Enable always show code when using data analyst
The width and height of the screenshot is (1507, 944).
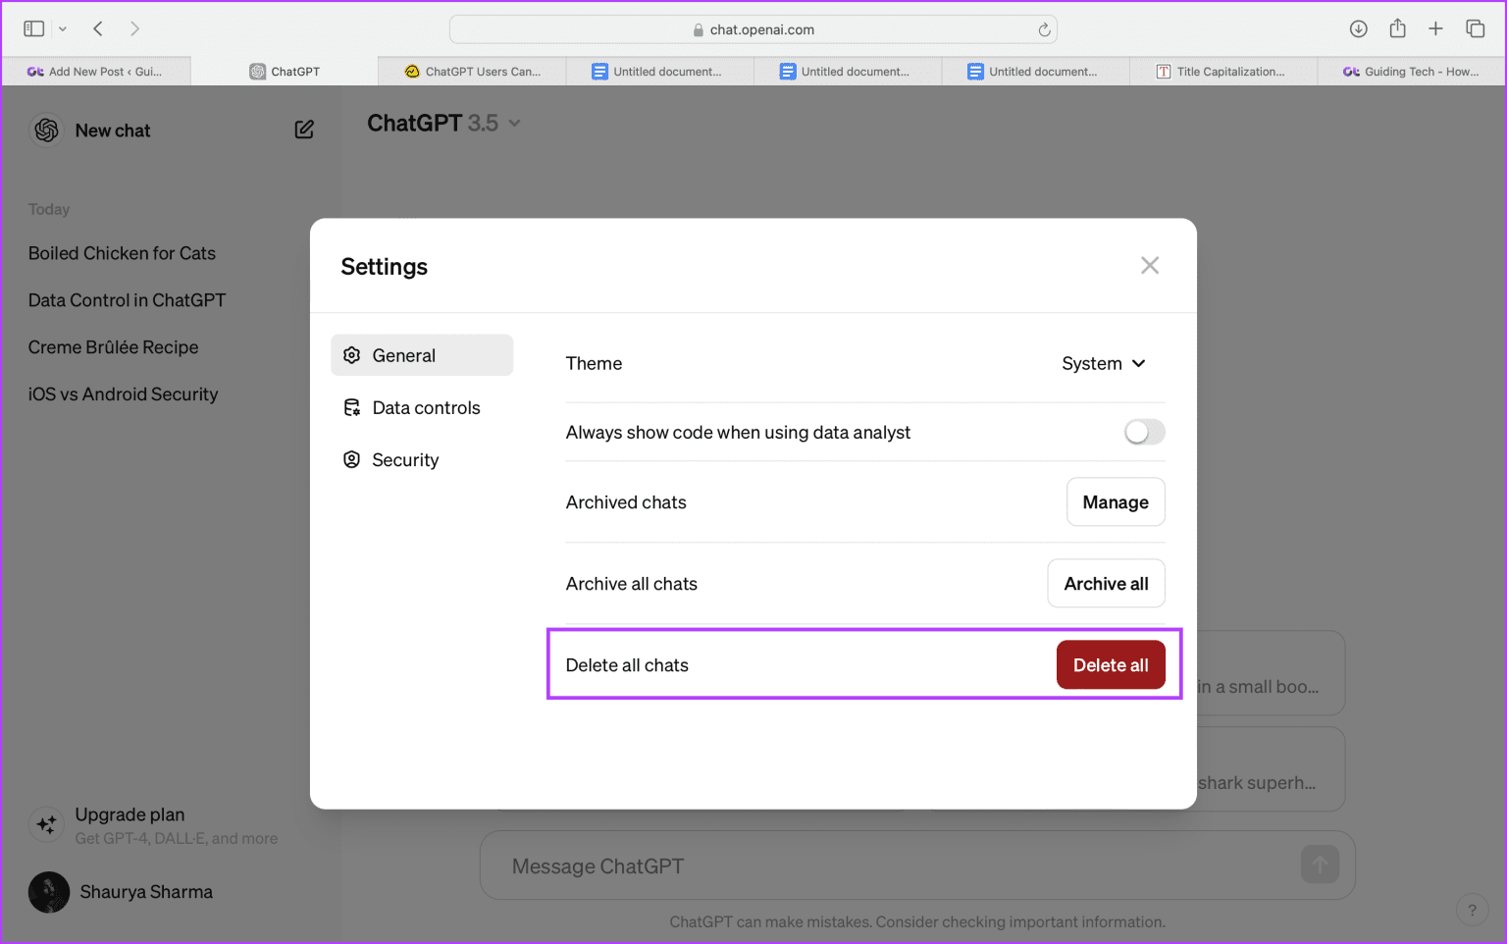1143,432
